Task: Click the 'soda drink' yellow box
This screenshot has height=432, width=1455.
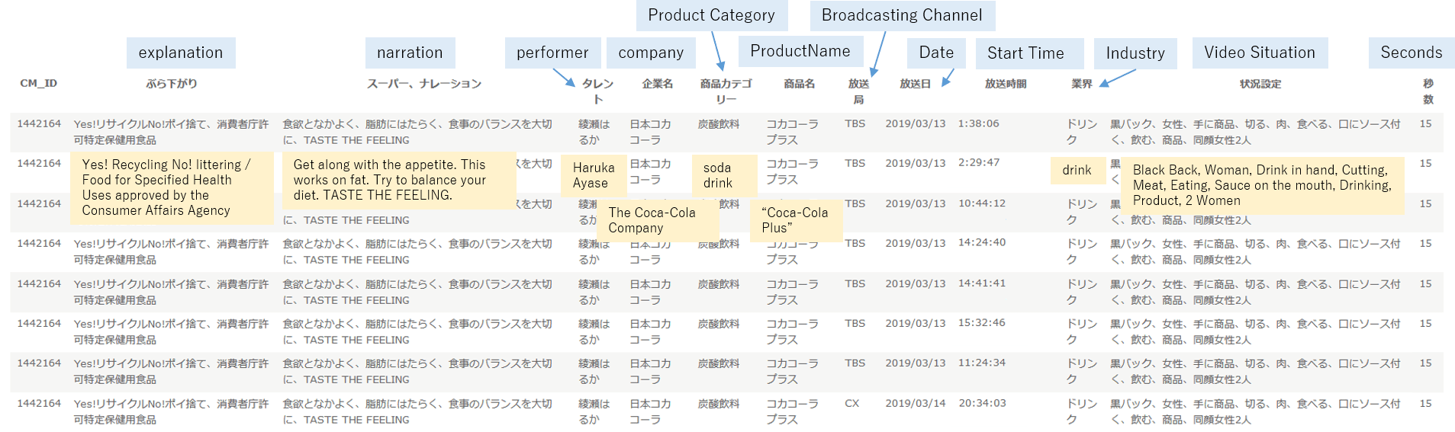Action: coord(718,175)
